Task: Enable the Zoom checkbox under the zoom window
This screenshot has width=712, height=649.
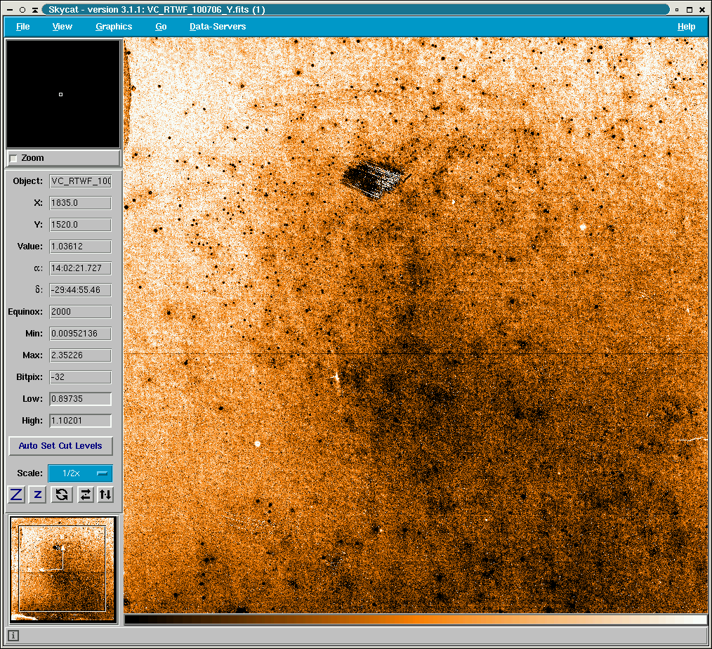Action: point(14,158)
